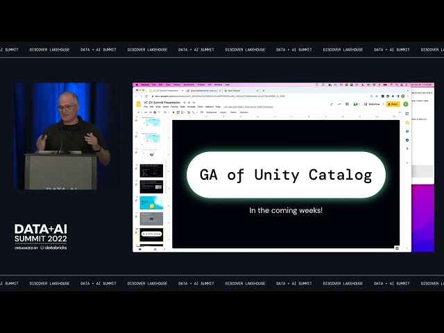Reload the page in Chrome
444x333 pixels.
coord(146,96)
